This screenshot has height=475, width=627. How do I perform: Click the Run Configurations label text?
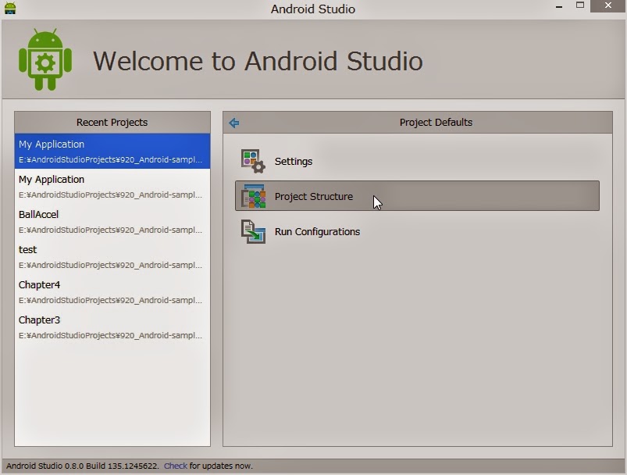(315, 231)
